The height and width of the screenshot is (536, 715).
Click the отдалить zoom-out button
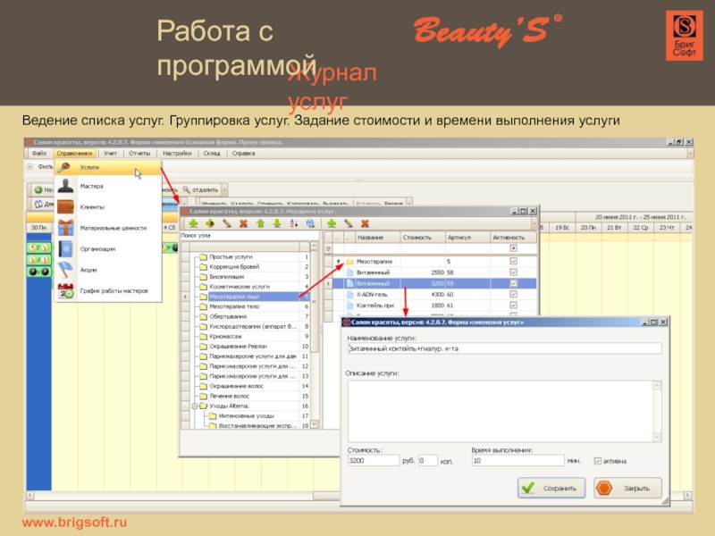tap(200, 189)
